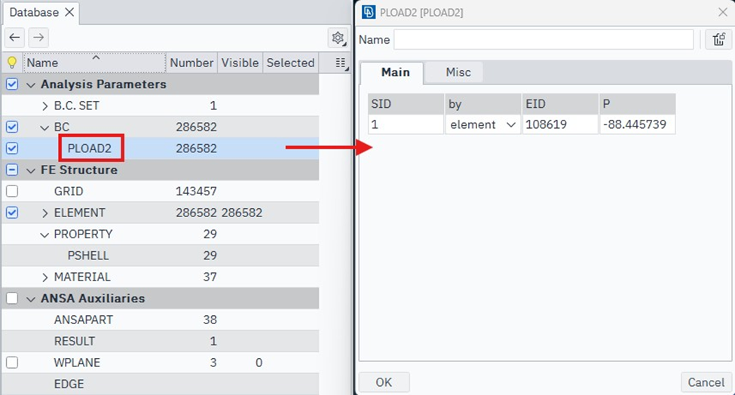This screenshot has height=395, width=735.
Task: Edit the EID value 108619
Action: (x=560, y=124)
